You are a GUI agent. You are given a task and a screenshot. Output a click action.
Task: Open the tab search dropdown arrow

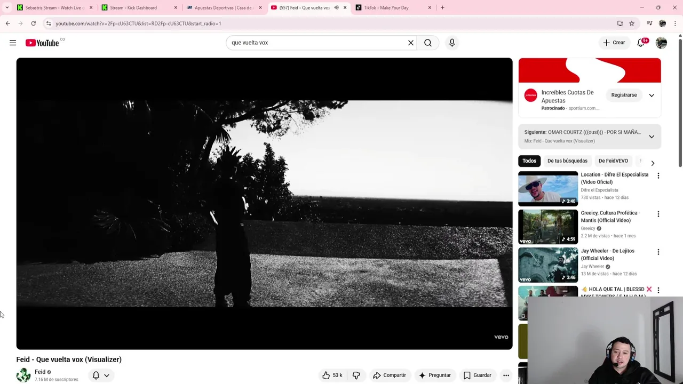point(7,7)
